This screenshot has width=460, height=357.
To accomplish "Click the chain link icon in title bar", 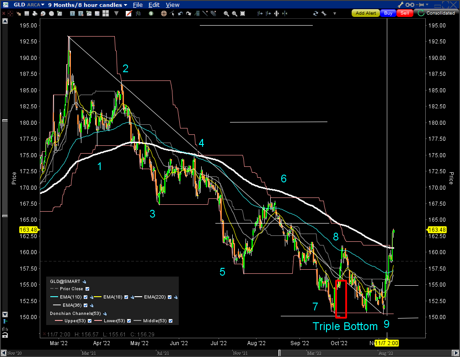I will click(410, 5).
